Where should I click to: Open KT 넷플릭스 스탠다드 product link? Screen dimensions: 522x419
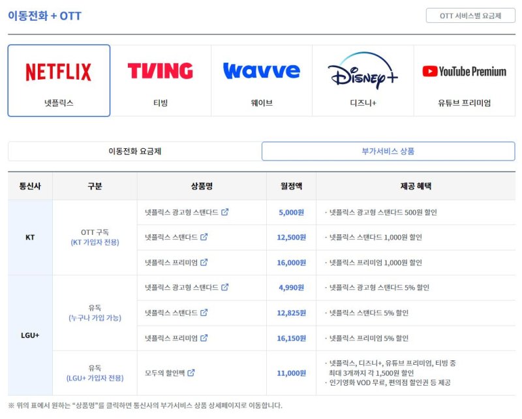pos(171,238)
